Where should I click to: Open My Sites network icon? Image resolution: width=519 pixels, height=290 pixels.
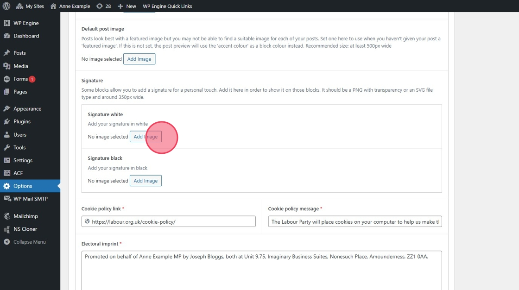point(19,6)
